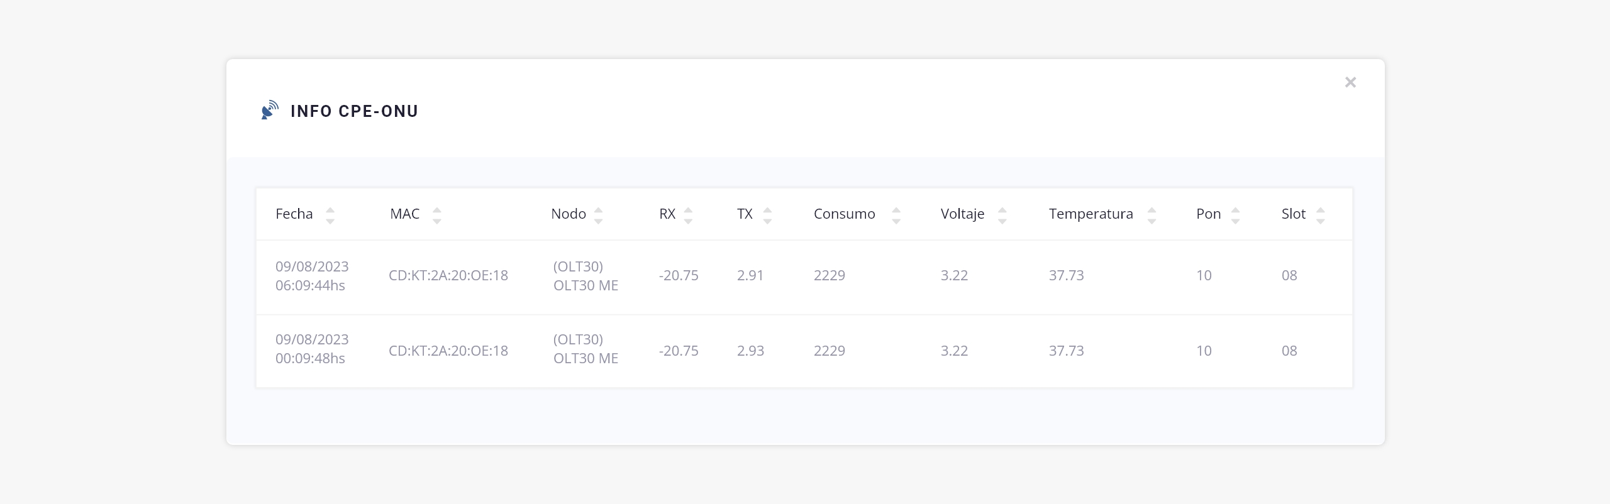Click the Consumo column header label
The width and height of the screenshot is (1610, 504).
point(844,214)
